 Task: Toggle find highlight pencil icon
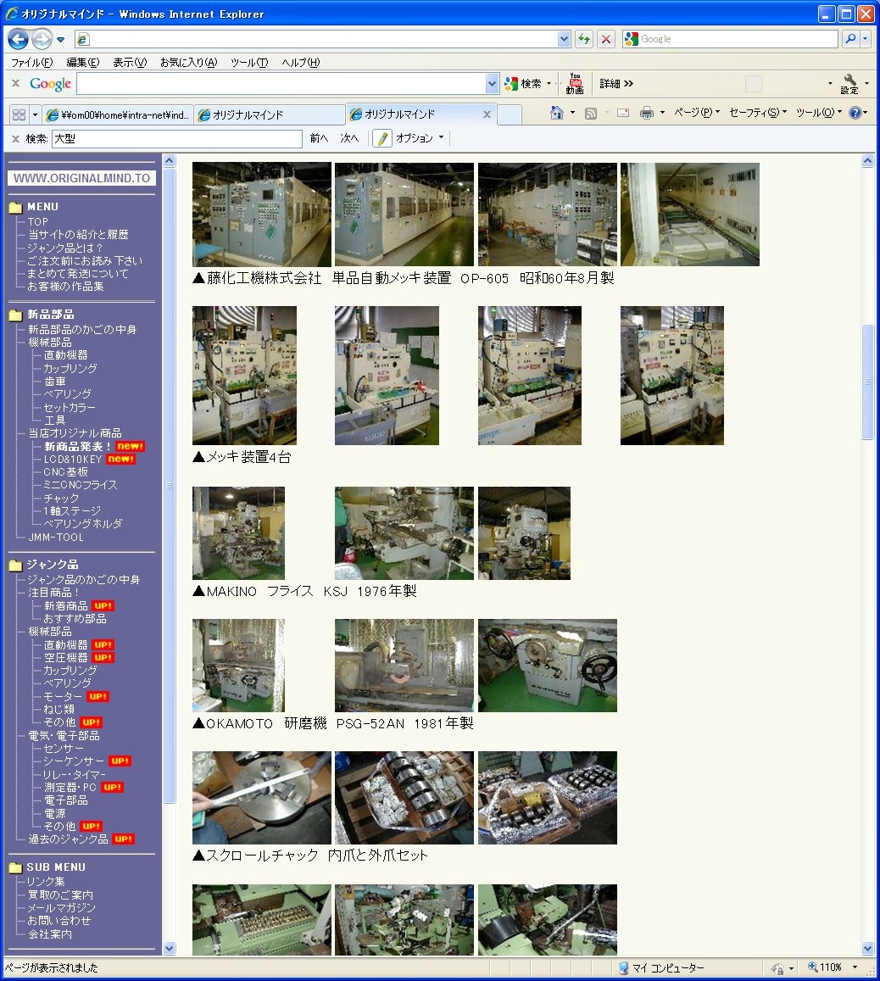pyautogui.click(x=382, y=138)
